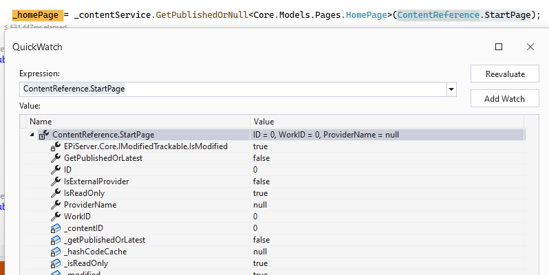This screenshot has width=549, height=275.
Task: Click the WorkID property wrench icon
Action: [56, 217]
